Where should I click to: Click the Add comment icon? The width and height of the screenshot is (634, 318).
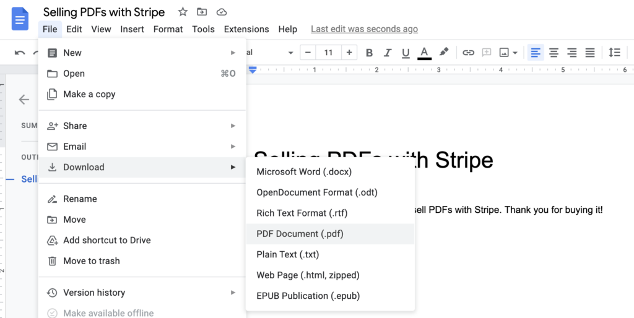point(487,53)
